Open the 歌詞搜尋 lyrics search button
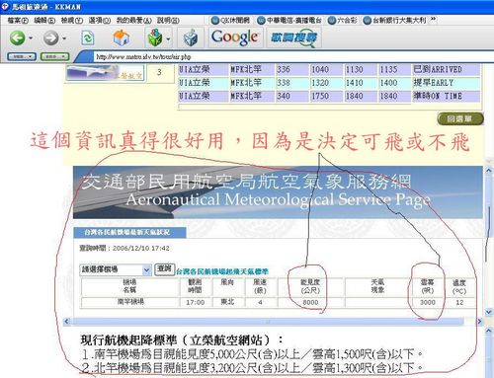Screen dimensions: 494x378 pyautogui.click(x=293, y=38)
